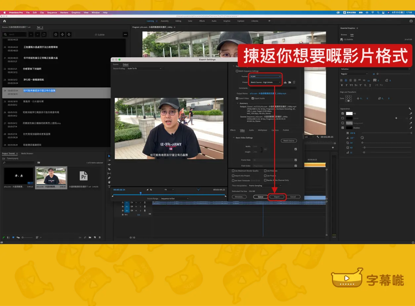This screenshot has height=306, width=415.
Task: Toggle the Shadow checkbox in Appearance
Action: pos(343,128)
